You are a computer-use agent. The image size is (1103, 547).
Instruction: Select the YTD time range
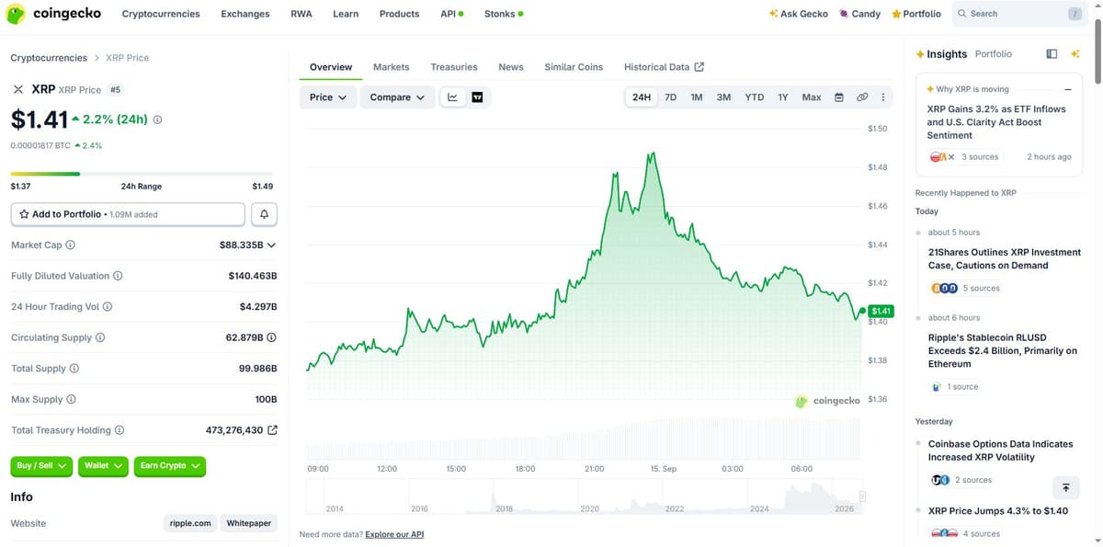[x=754, y=97]
